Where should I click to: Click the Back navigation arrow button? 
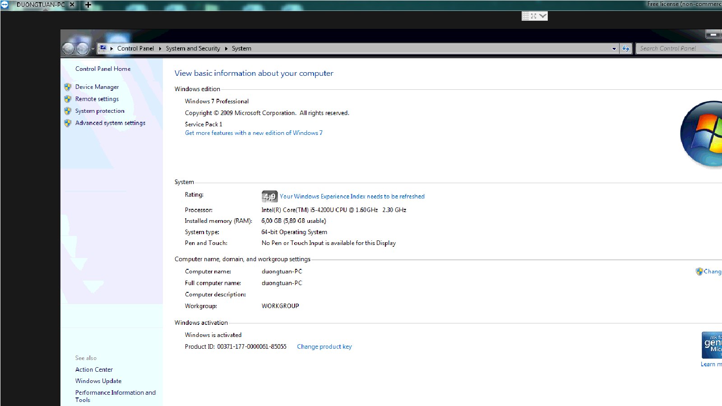tap(68, 48)
